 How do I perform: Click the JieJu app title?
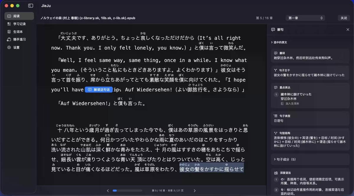click(46, 6)
